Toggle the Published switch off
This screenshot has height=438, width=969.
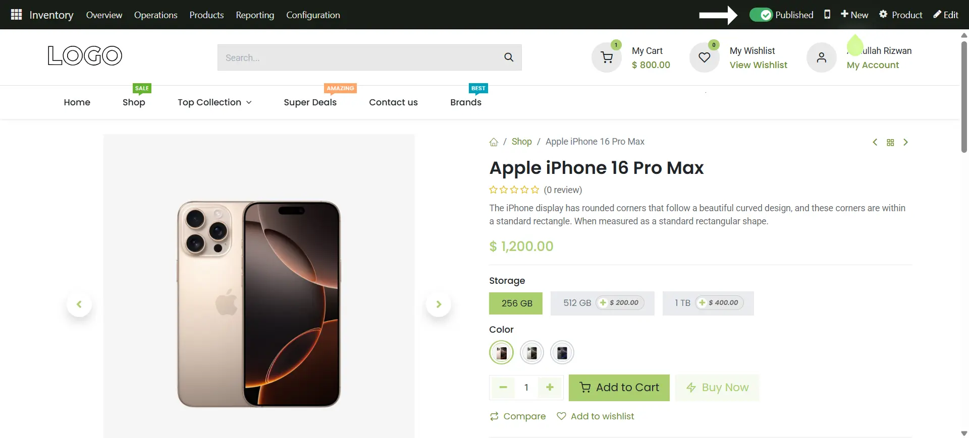pos(761,15)
